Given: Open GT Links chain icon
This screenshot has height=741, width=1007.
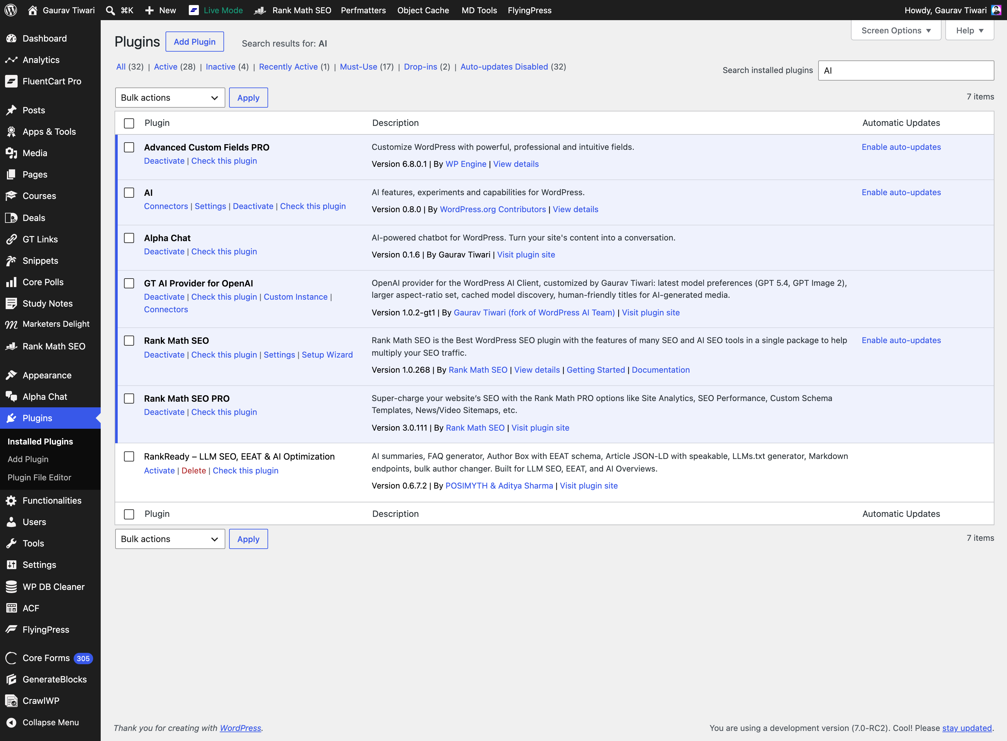Looking at the screenshot, I should point(11,239).
